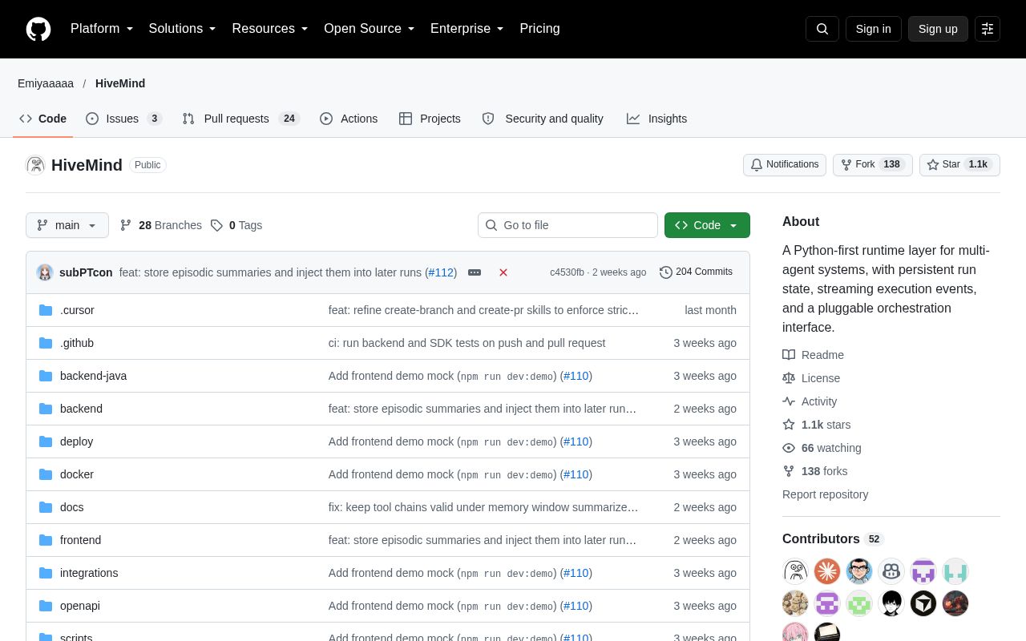Open the 204 Commits history
The height and width of the screenshot is (641, 1026).
coord(696,272)
